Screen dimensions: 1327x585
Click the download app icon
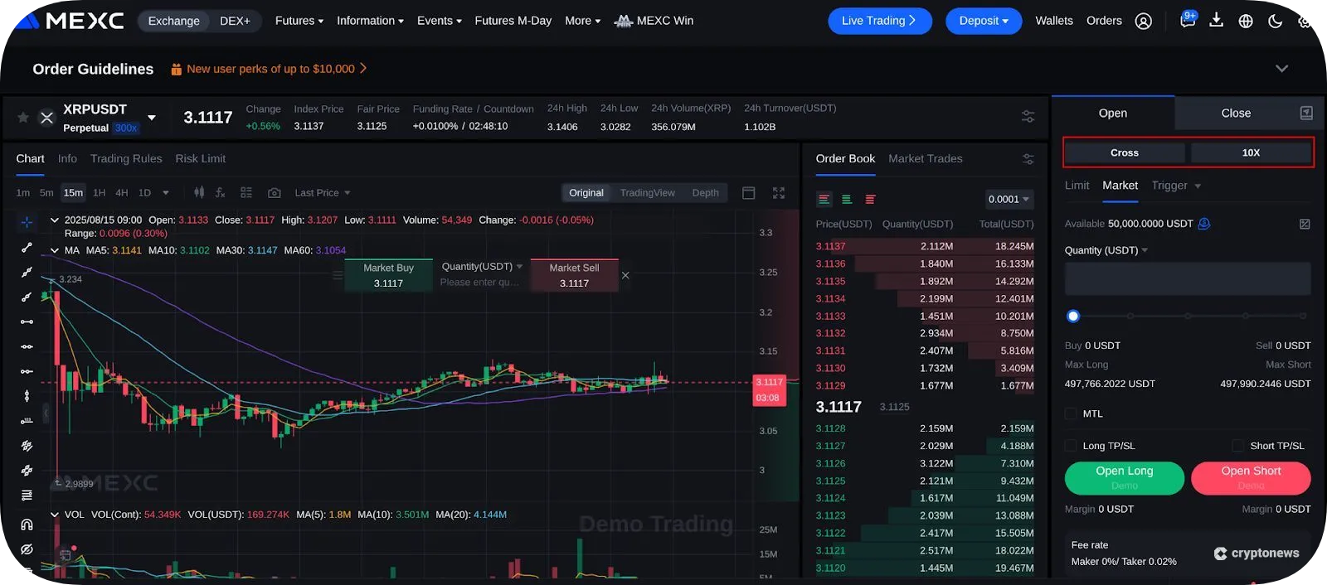1216,21
